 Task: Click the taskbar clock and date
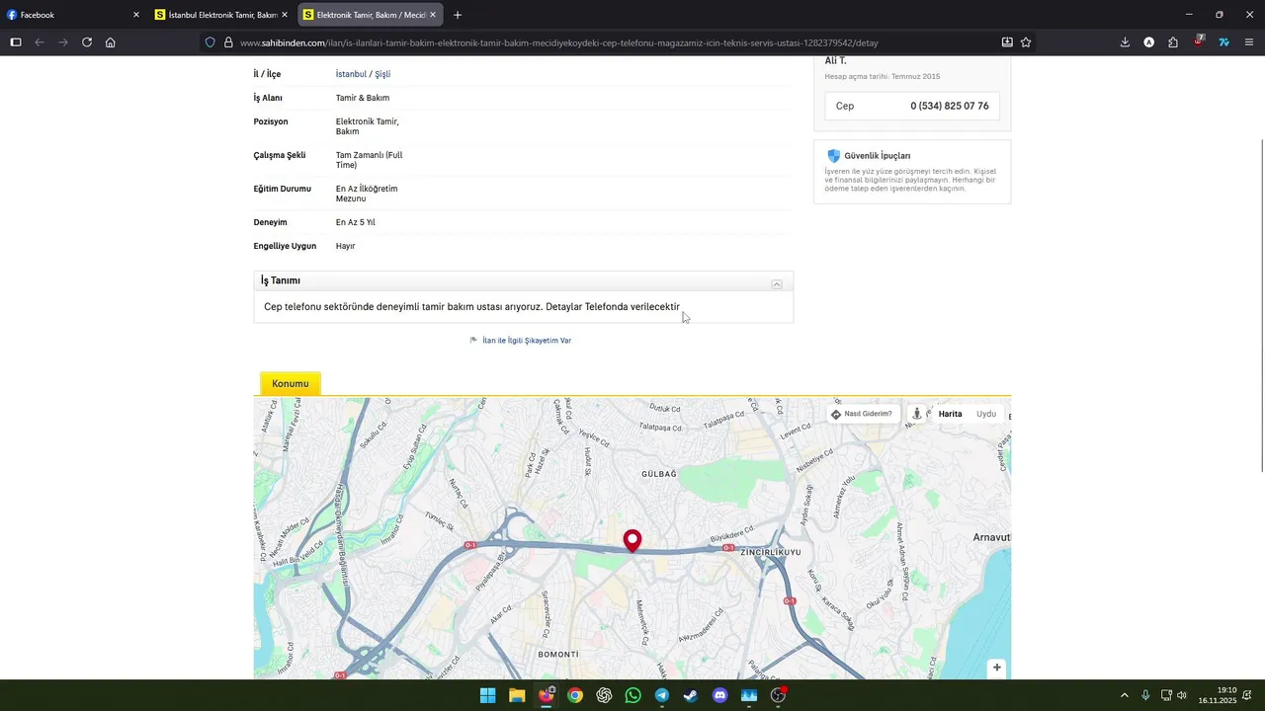pos(1218,695)
